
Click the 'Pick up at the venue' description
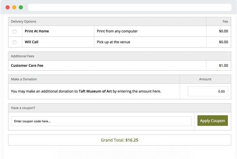click(113, 42)
